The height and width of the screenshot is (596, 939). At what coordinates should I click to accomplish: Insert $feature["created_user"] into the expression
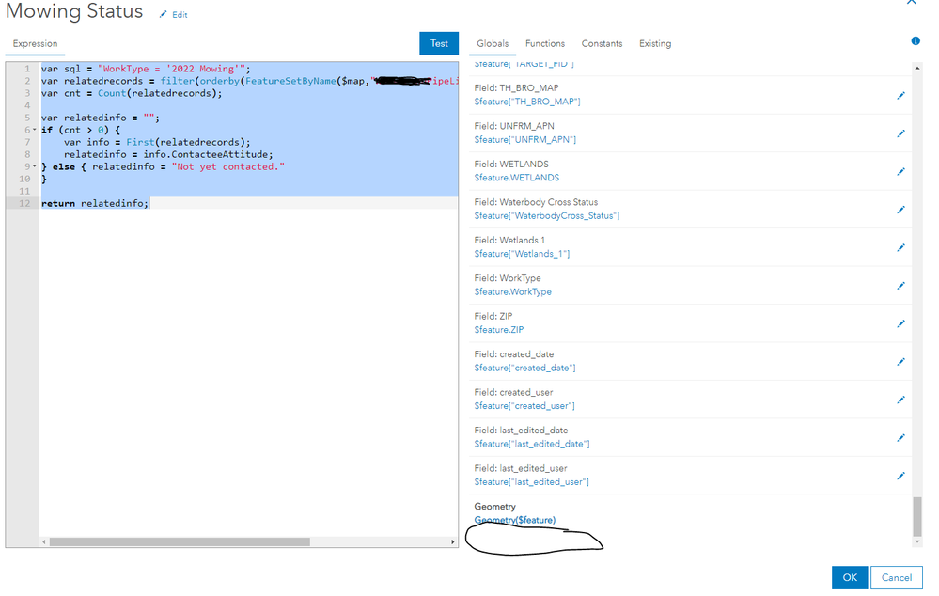pyautogui.click(x=524, y=406)
